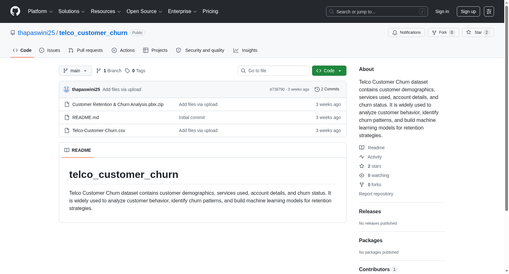This screenshot has width=509, height=274.
Task: Click the fork icon in Fork button
Action: tap(434, 32)
